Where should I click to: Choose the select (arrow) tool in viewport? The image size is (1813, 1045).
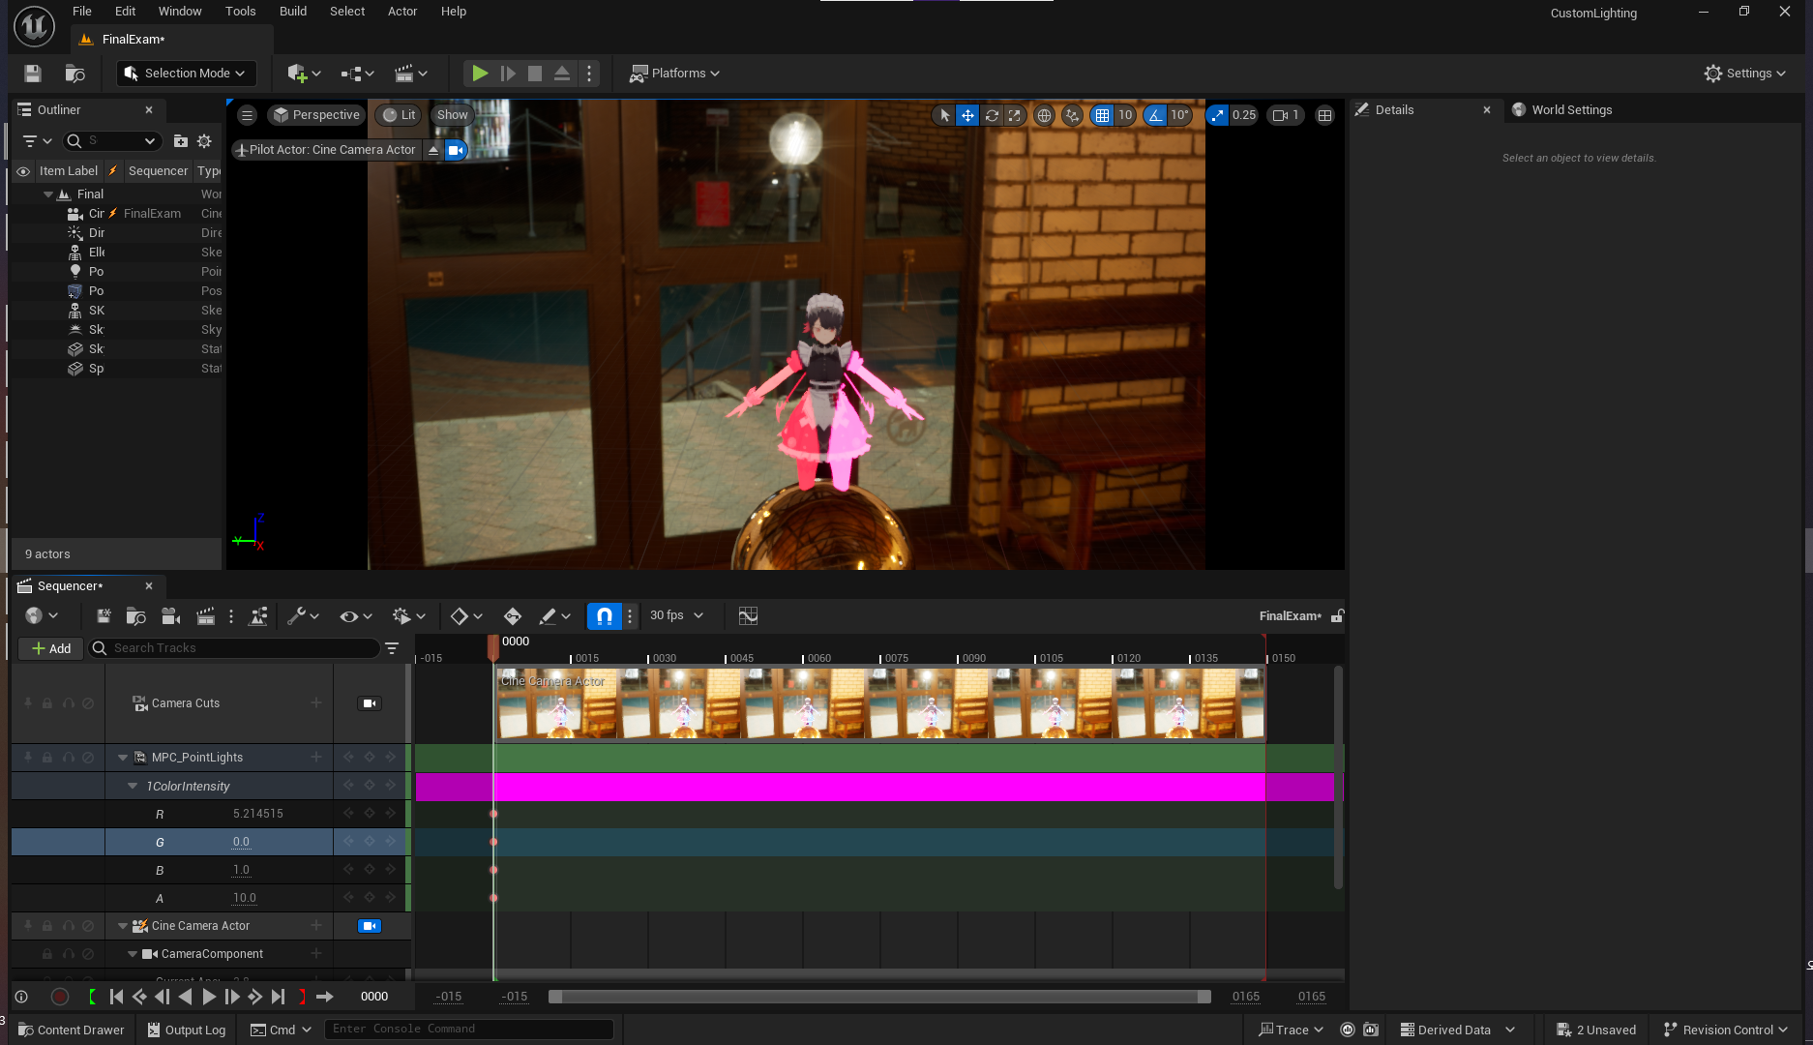[944, 115]
